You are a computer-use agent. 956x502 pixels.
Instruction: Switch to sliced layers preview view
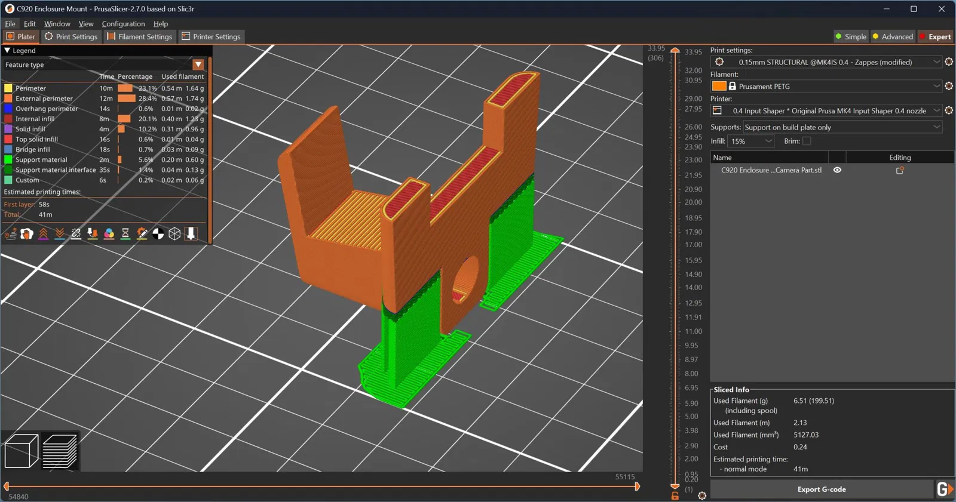click(x=60, y=451)
